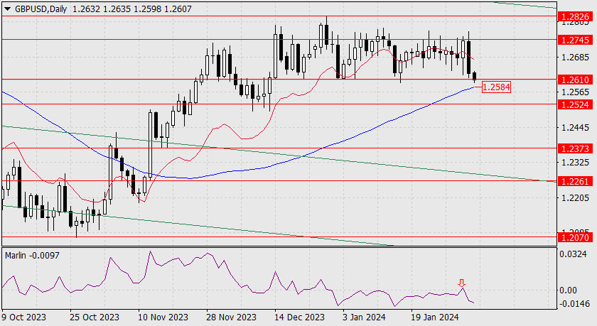Screen dimensions: 597x326
Task: Click the 1.2565 price scale value
Action: tap(575, 92)
